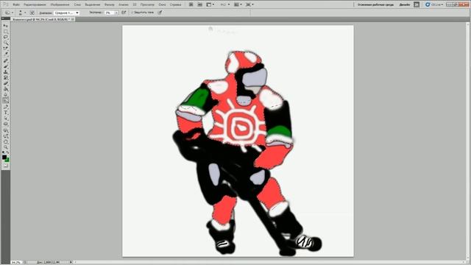This screenshot has height=265, width=471.
Task: Click the vertical scrollbar of the canvas
Action: tap(469, 141)
